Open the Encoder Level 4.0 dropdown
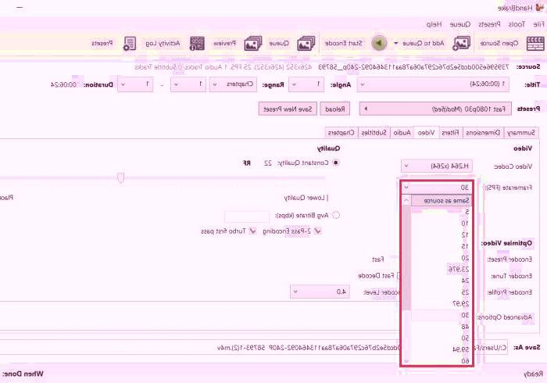The image size is (547, 383). pos(320,292)
